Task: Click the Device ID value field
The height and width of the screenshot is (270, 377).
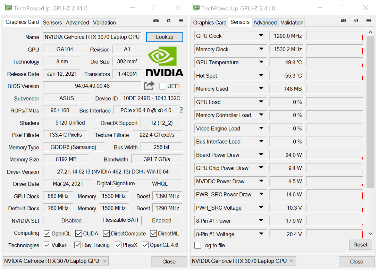Action: point(151,98)
